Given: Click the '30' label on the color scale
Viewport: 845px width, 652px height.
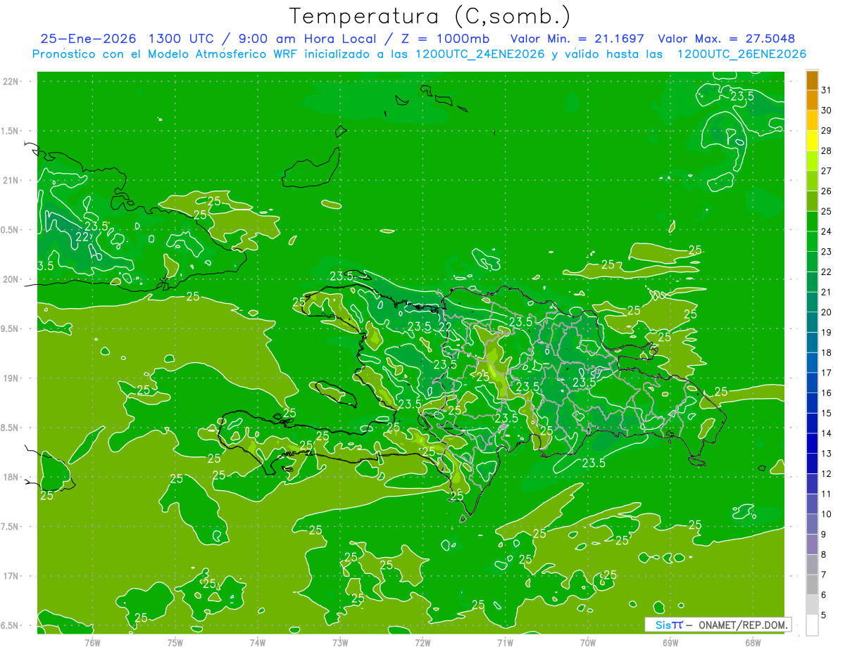Looking at the screenshot, I should pos(827,110).
